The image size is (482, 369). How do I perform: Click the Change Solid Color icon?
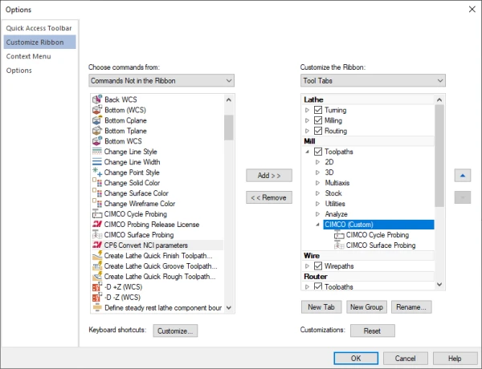[x=96, y=183]
